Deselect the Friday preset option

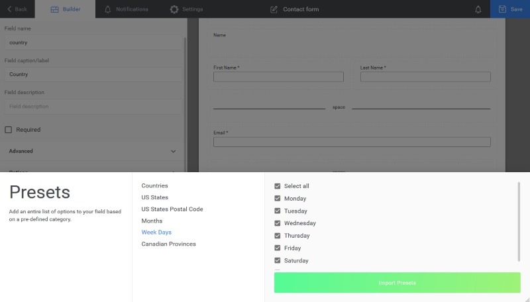[278, 248]
